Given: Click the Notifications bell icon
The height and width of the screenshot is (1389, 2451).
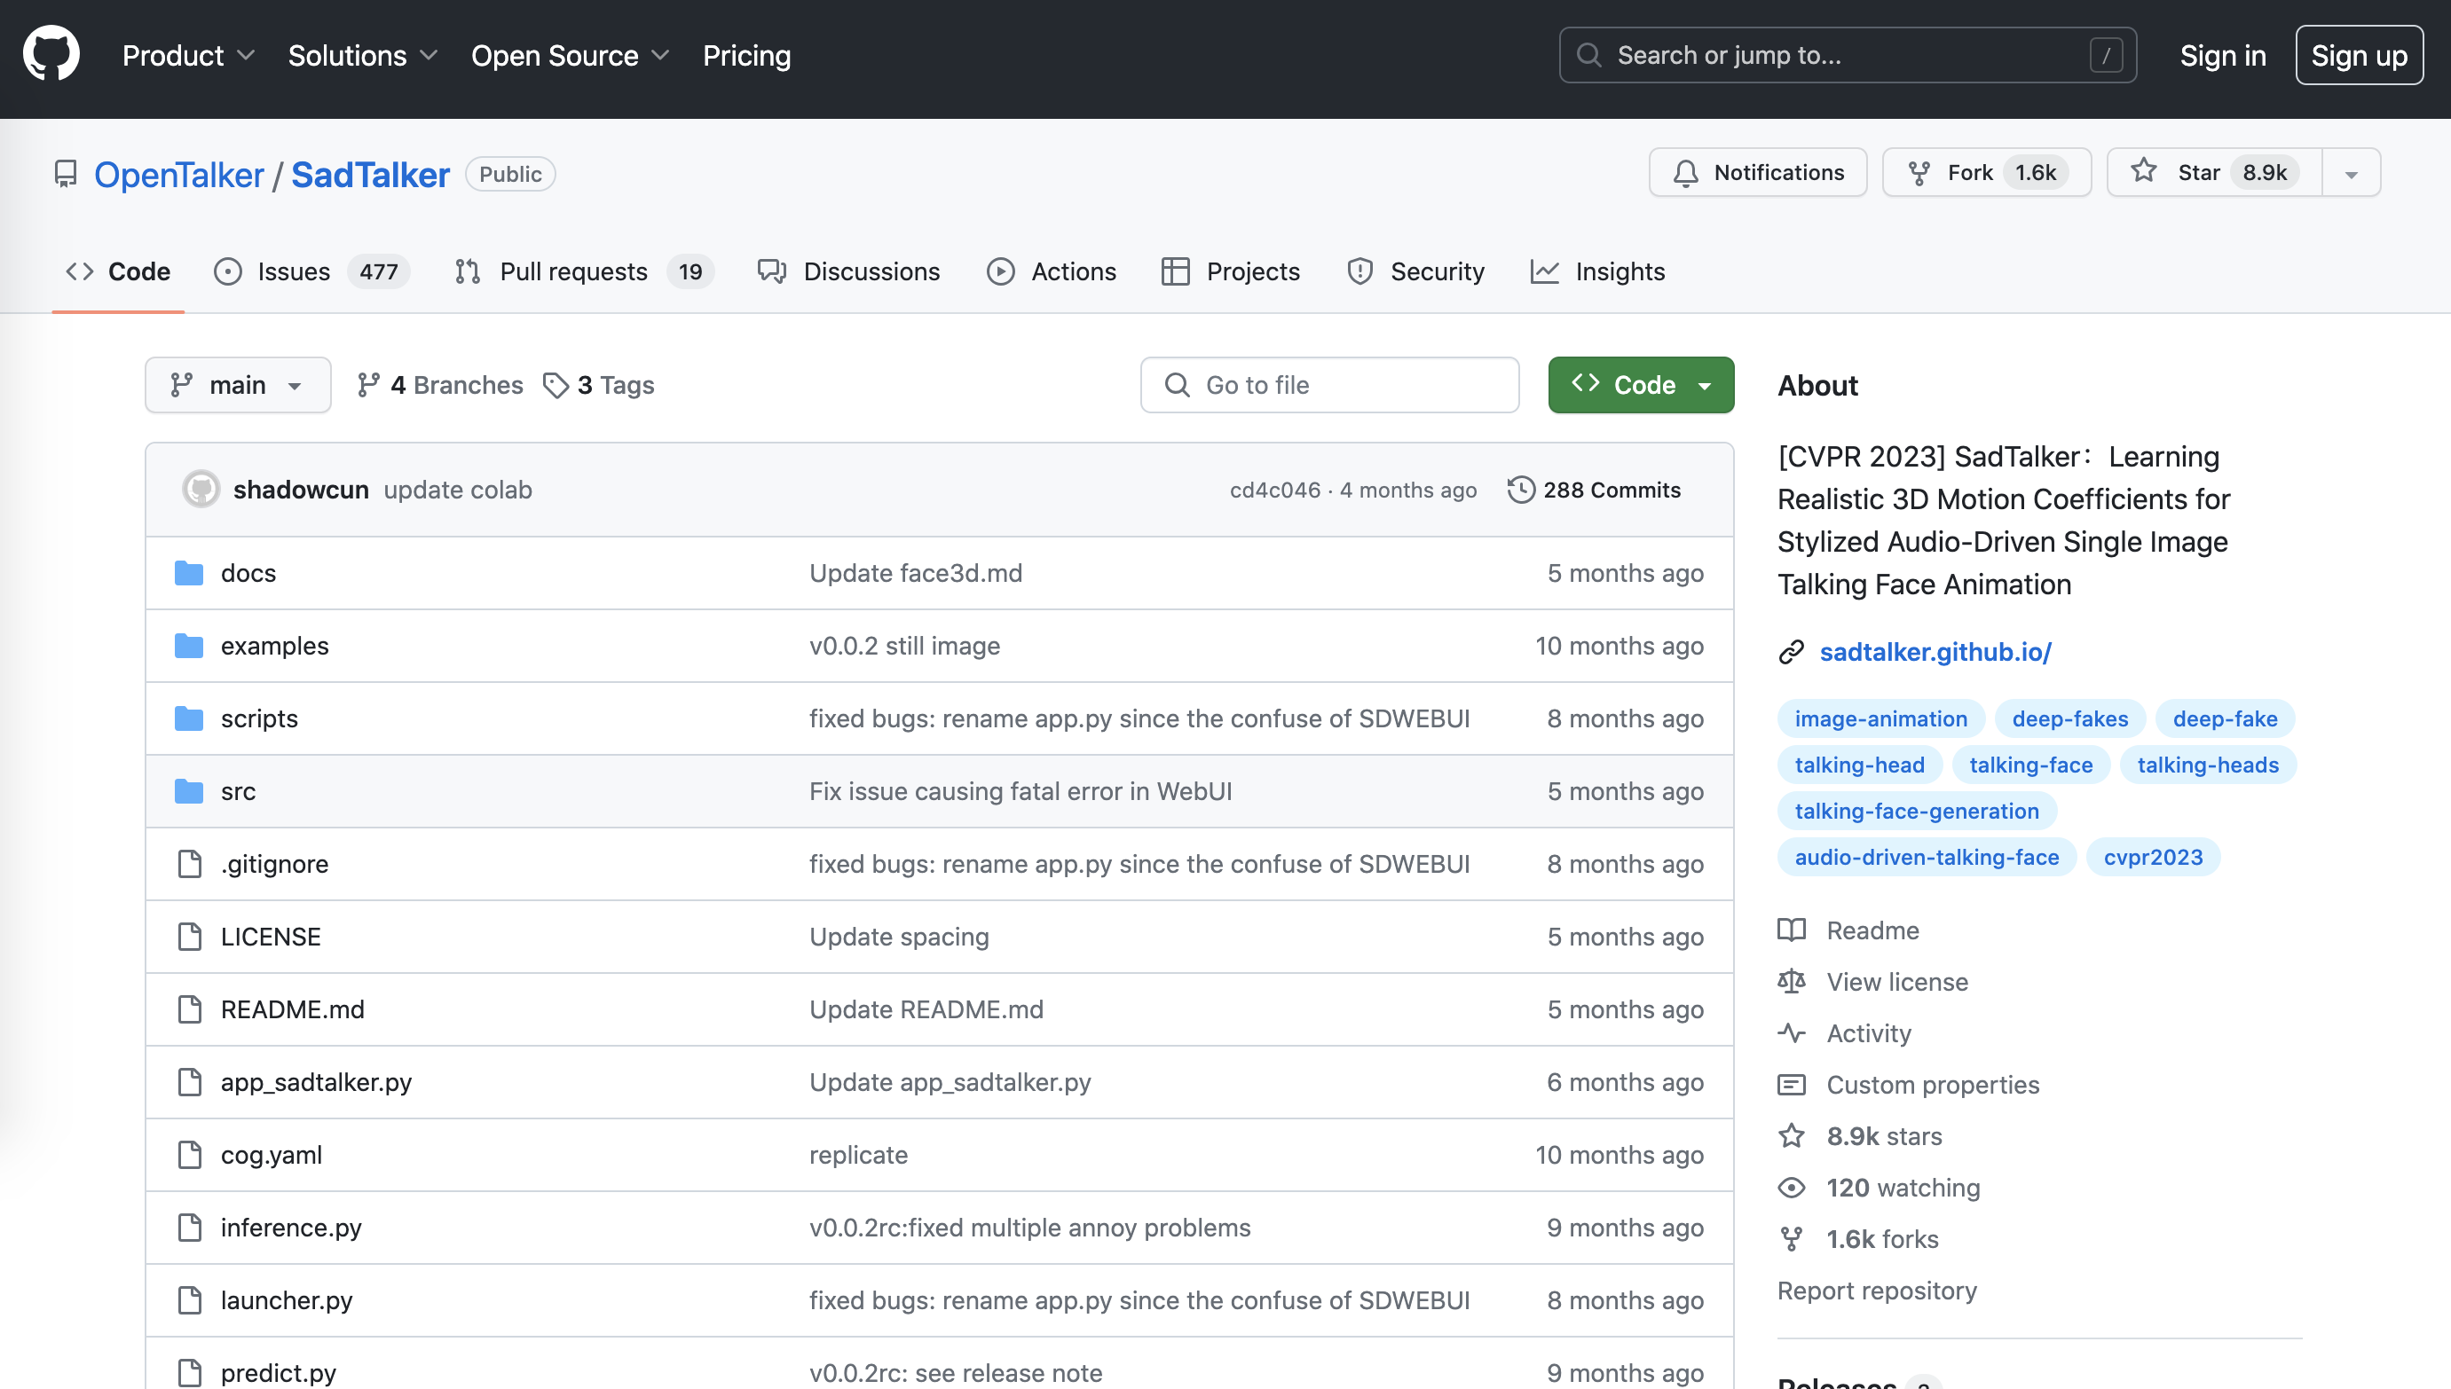Looking at the screenshot, I should tap(1685, 173).
